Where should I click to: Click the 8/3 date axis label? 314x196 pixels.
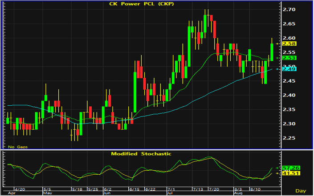tap(238, 189)
